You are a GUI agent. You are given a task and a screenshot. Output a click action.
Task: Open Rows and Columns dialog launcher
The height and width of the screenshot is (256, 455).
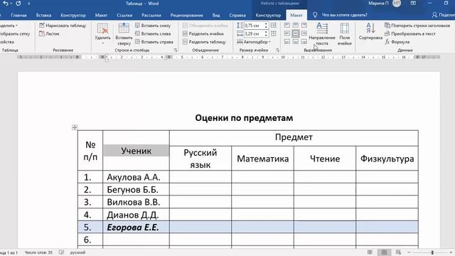176,50
